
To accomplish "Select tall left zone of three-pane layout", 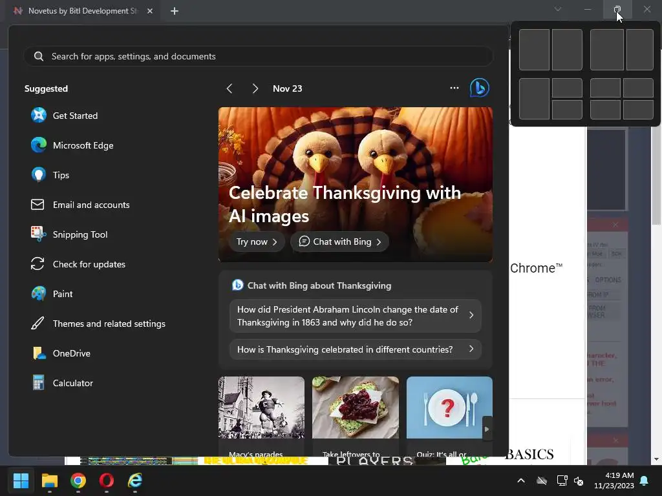I will click(534, 99).
